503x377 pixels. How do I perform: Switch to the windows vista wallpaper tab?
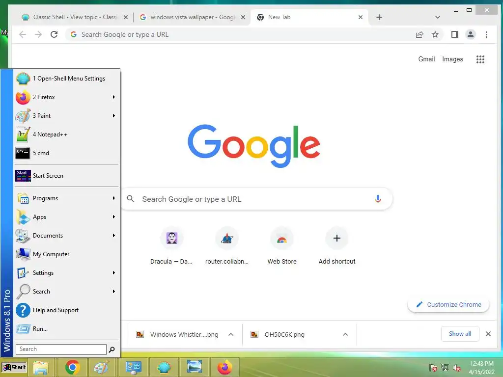click(192, 17)
